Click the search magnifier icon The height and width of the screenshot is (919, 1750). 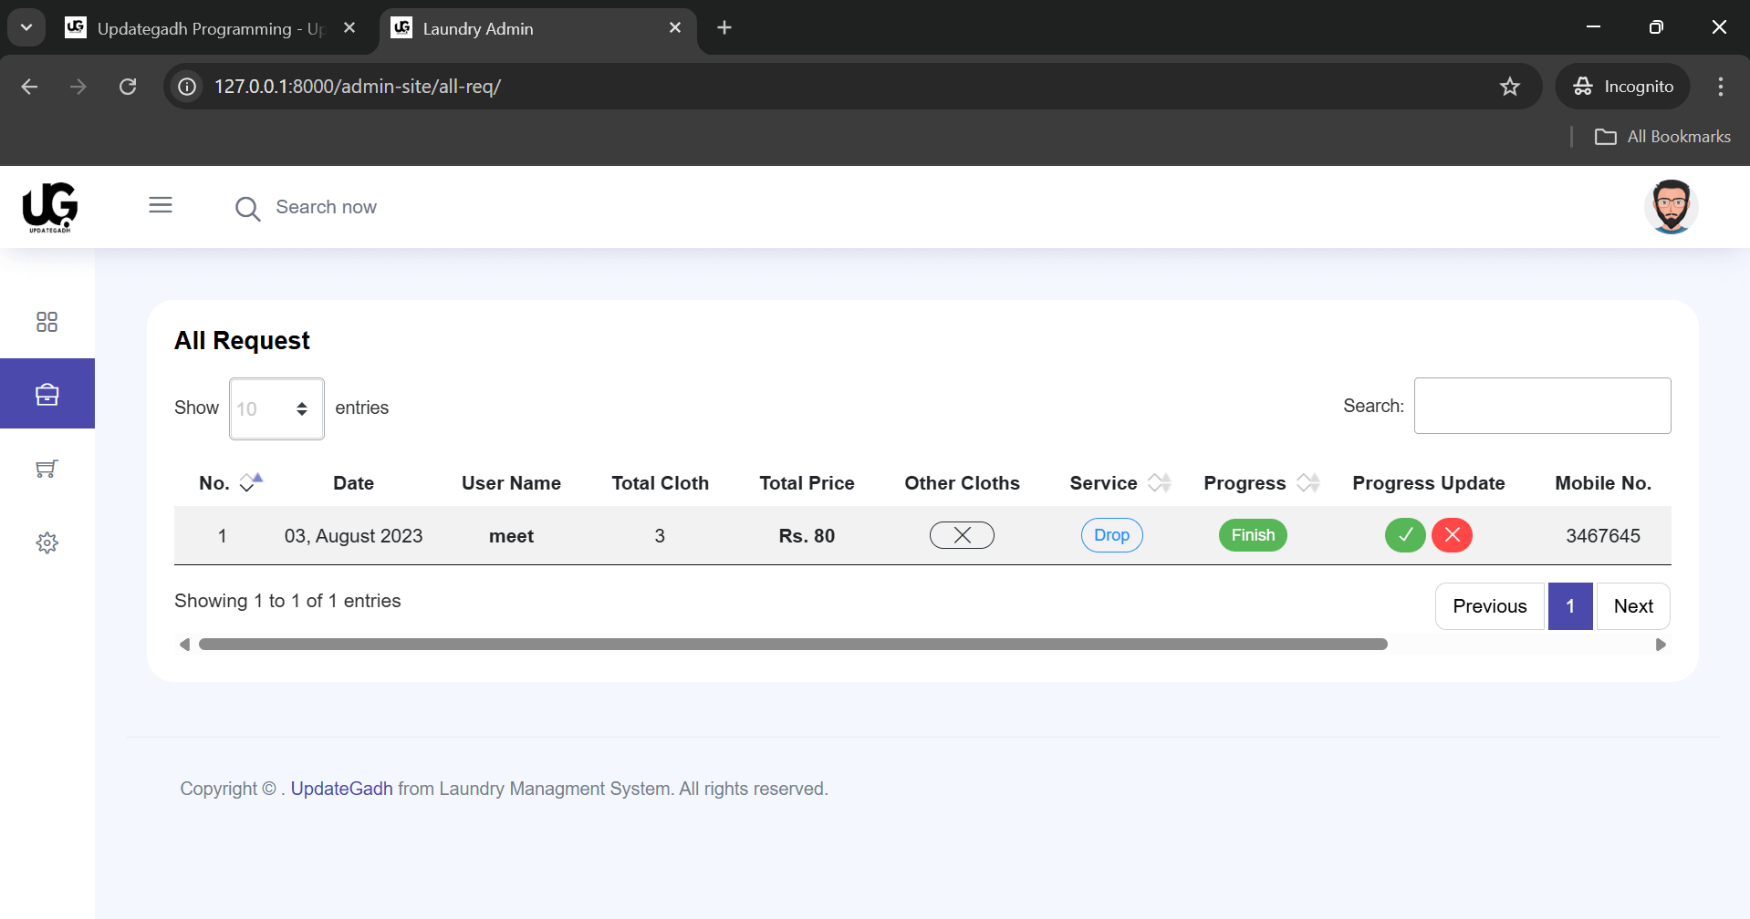247,209
